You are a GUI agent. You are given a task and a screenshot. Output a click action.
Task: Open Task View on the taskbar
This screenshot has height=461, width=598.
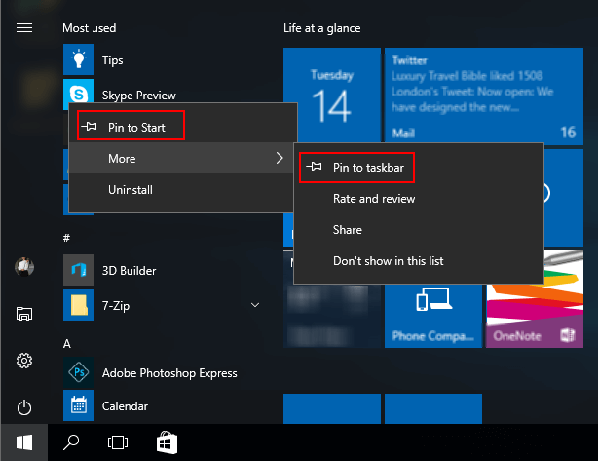point(118,442)
